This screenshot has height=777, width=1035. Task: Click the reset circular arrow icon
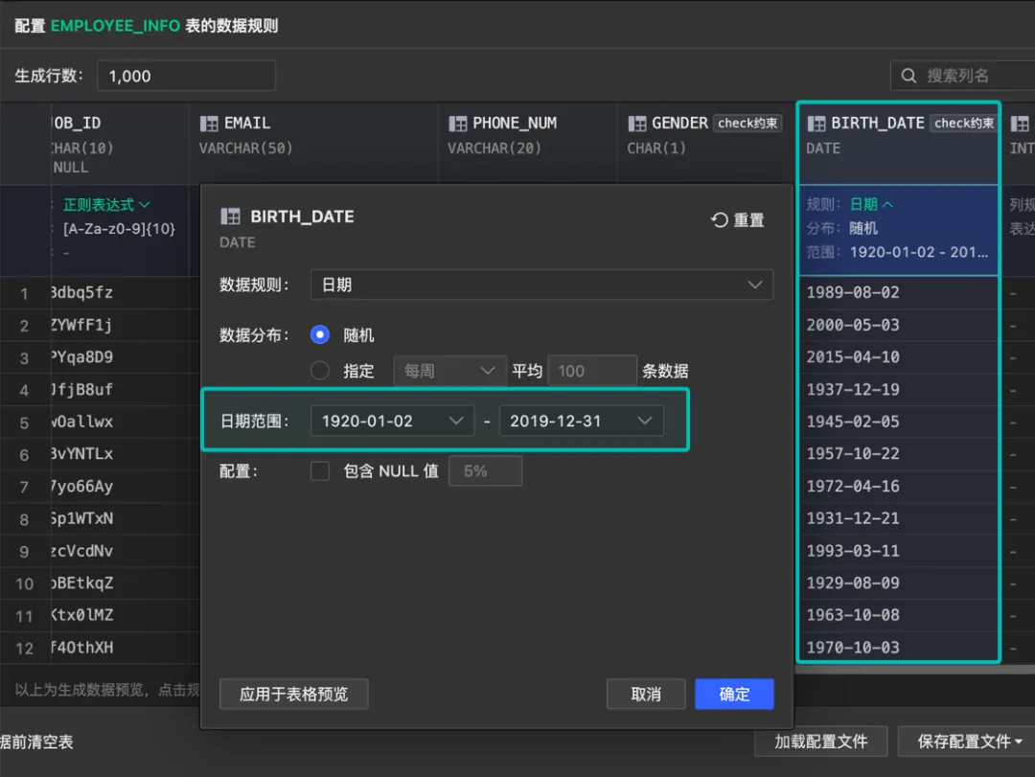[x=720, y=219]
